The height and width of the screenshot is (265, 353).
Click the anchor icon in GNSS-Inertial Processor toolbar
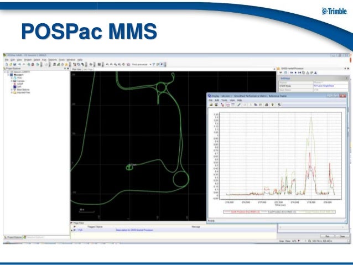click(x=315, y=72)
